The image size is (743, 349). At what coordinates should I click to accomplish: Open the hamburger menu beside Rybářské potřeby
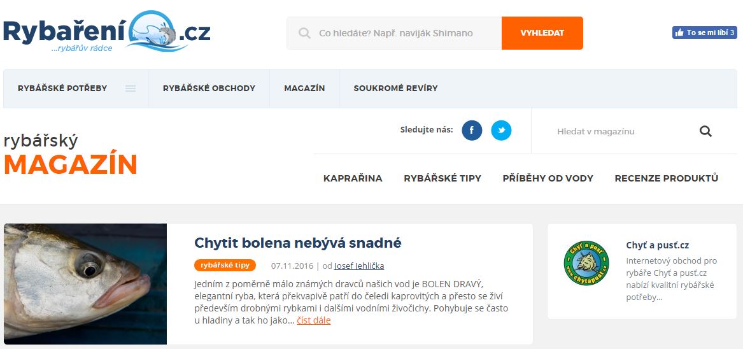pos(131,88)
